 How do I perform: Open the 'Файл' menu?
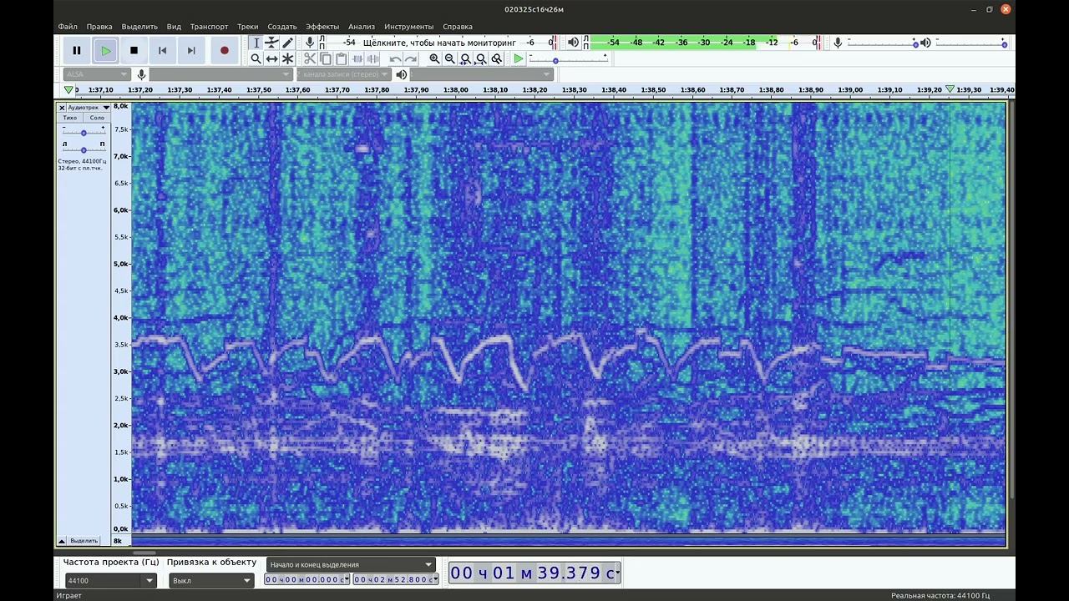[68, 27]
